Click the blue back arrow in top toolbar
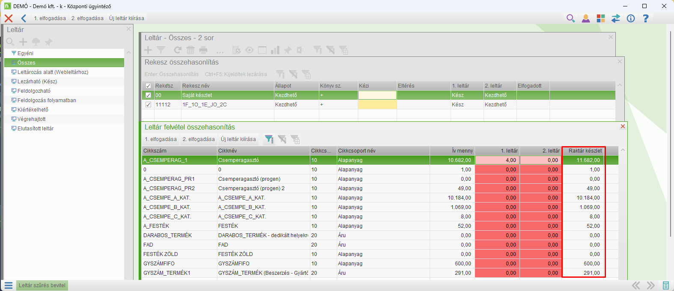Image resolution: width=674 pixels, height=291 pixels. [24, 18]
